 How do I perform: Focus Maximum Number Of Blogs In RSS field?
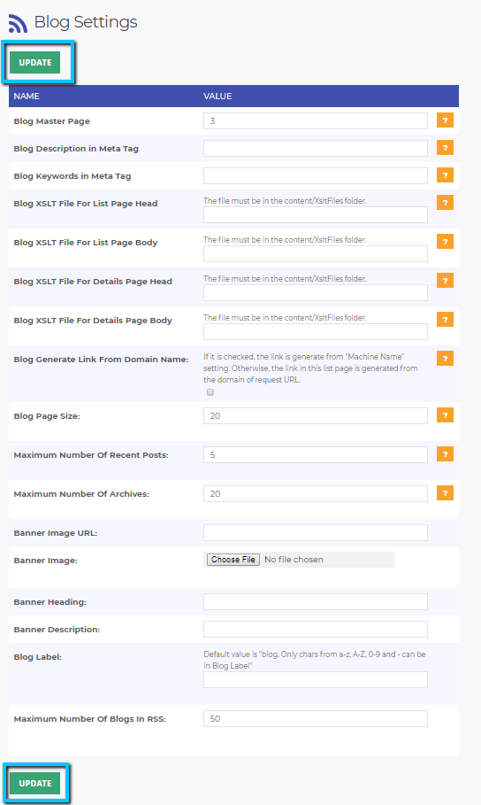(x=316, y=719)
